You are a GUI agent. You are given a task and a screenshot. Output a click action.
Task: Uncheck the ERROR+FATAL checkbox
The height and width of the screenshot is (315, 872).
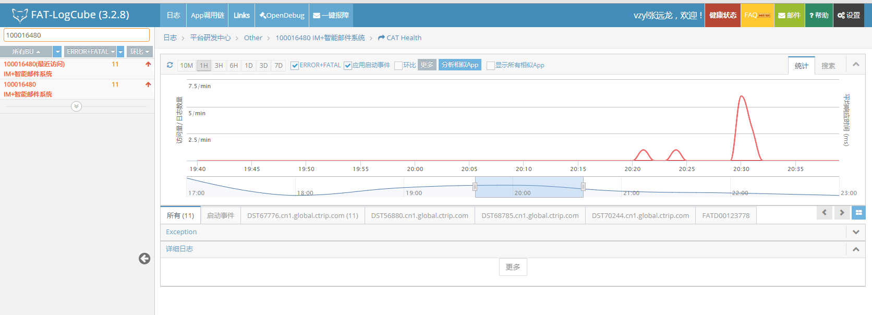tap(295, 66)
